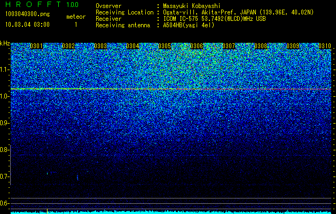The width and height of the screenshot is (336, 214).
Task: Click the 0308 time marker
Action: coord(261,46)
